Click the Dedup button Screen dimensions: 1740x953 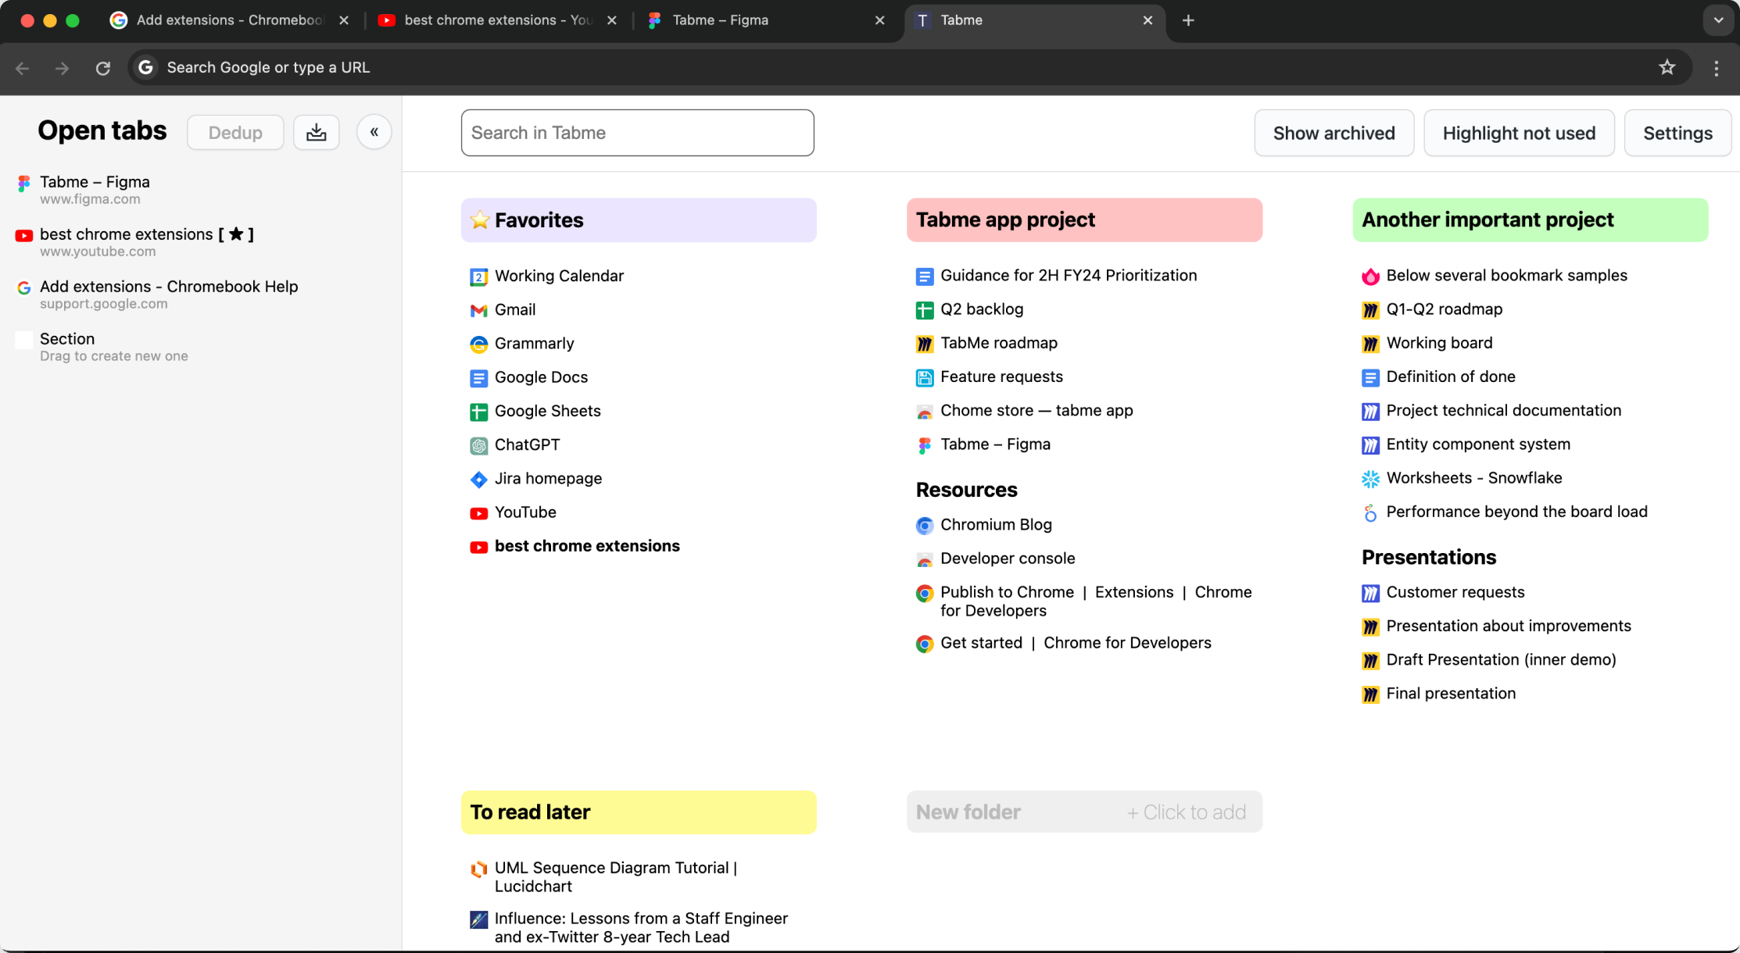point(235,132)
